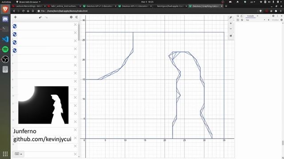Go back in browser history
284x159 pixels.
(14, 11)
